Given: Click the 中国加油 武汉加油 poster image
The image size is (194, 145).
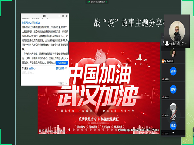Looking at the screenshot, I should tap(99, 88).
